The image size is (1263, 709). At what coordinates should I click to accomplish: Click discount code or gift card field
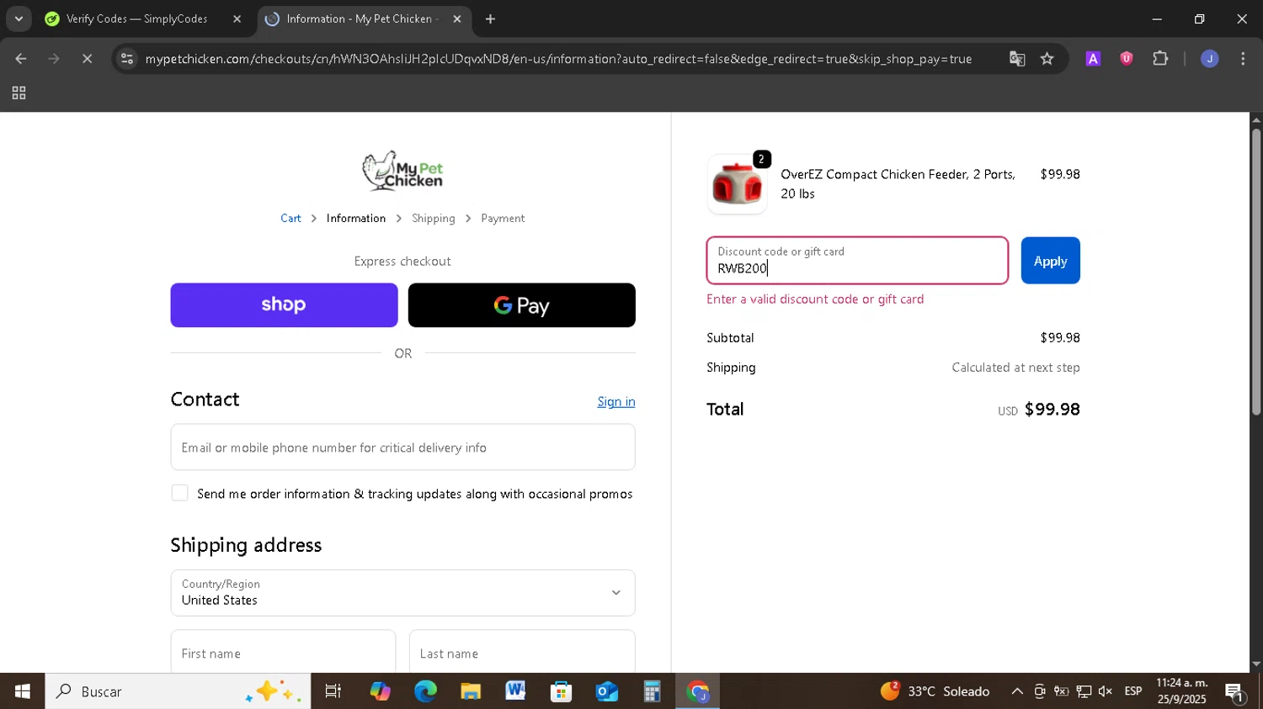[x=857, y=261]
